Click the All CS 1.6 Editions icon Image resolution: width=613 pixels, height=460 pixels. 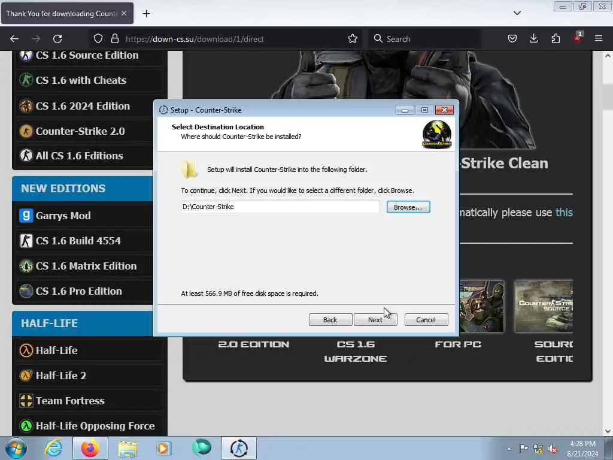[x=26, y=156]
